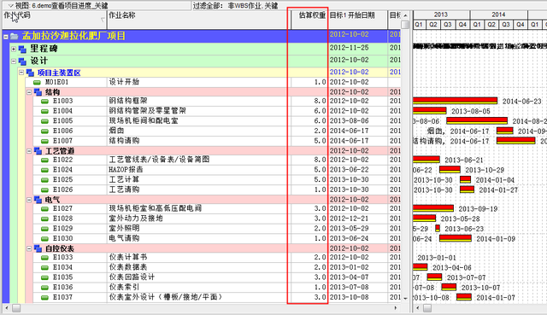
Task: Click the WBS icon next to 自控仪表
Action: [38, 248]
